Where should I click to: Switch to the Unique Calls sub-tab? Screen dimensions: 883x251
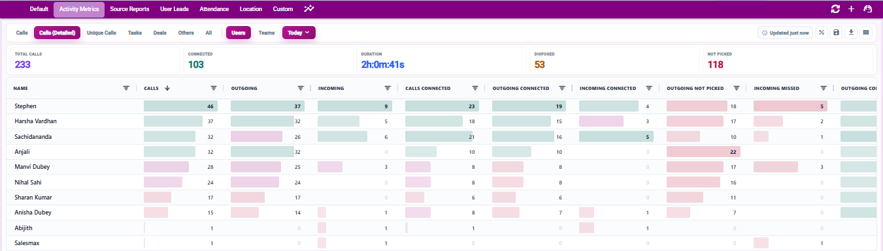(101, 33)
